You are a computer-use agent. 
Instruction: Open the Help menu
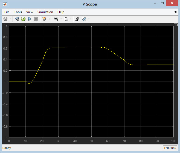[x=61, y=12]
